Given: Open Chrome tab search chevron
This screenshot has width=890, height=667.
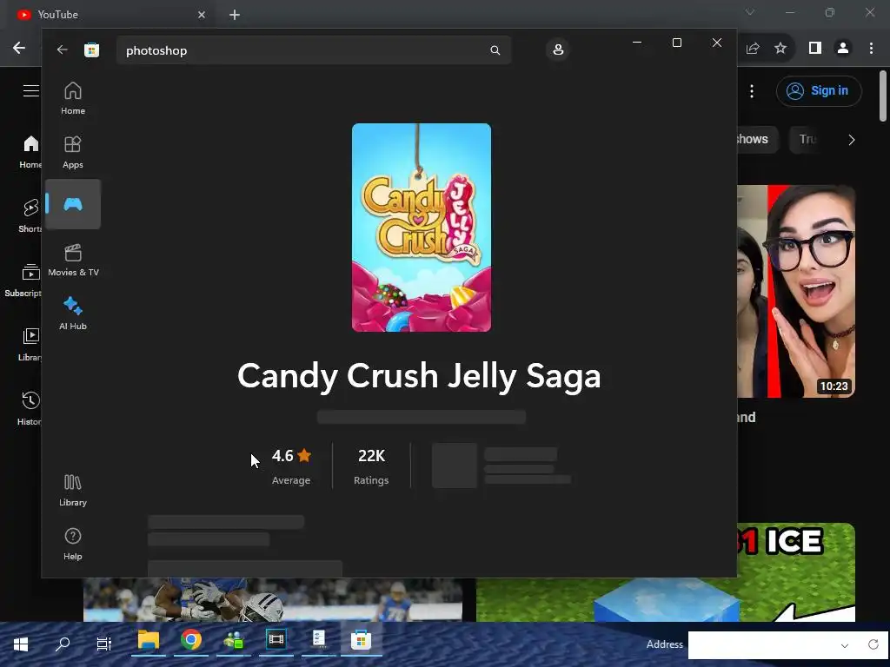Looking at the screenshot, I should 750,12.
